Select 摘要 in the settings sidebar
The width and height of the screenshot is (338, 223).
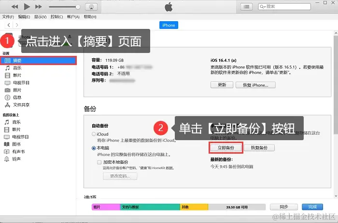[x=38, y=60]
